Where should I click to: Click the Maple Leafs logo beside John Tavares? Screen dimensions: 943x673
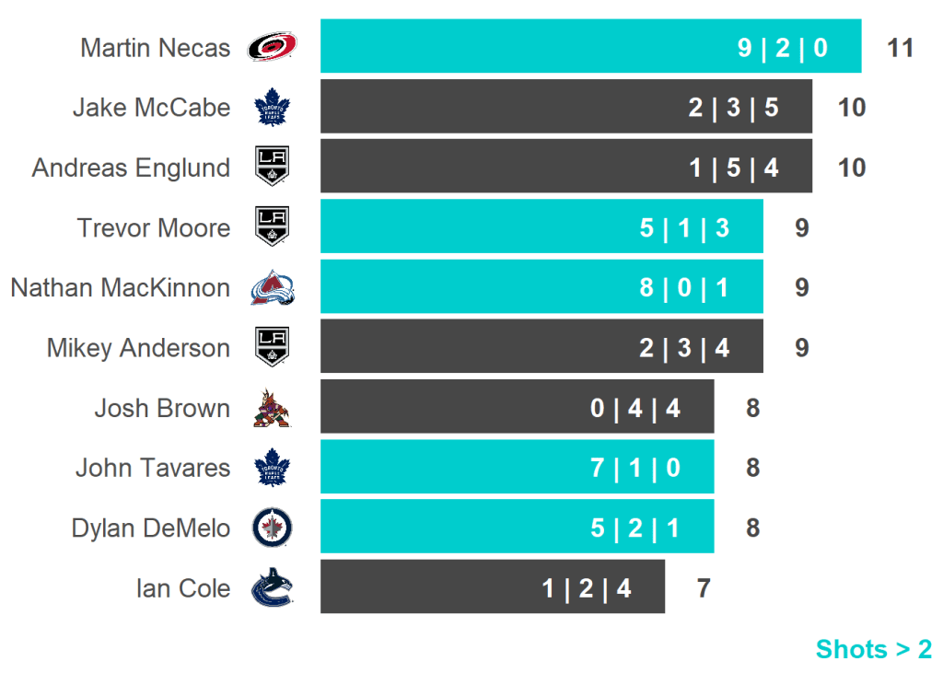click(272, 468)
